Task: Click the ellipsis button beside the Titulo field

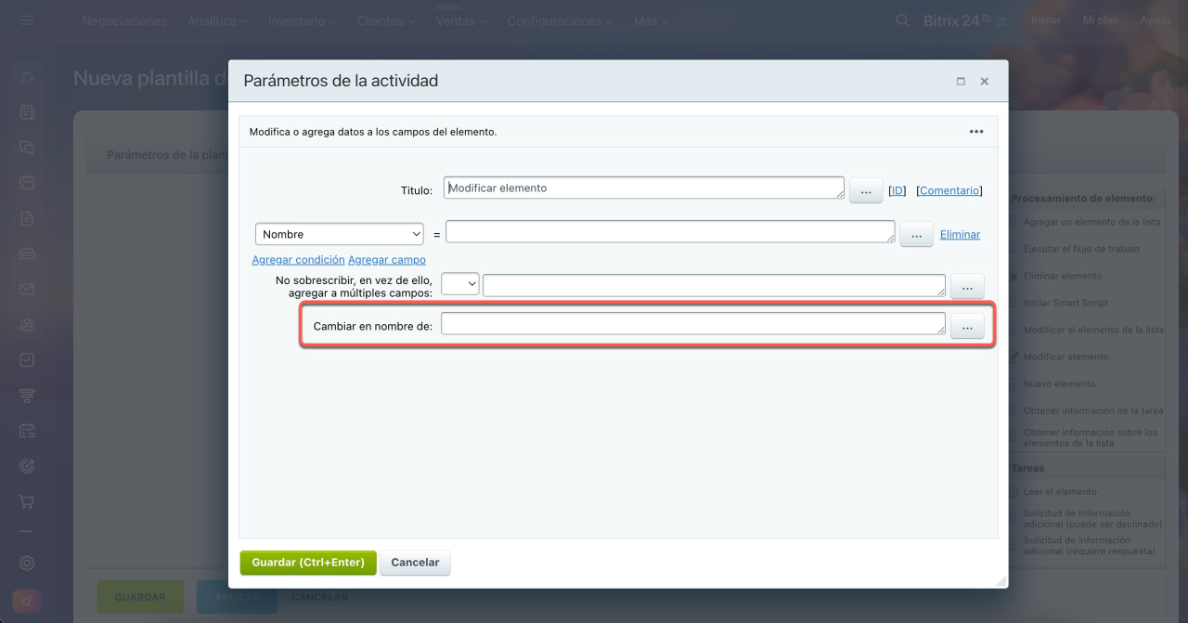Action: coord(865,190)
